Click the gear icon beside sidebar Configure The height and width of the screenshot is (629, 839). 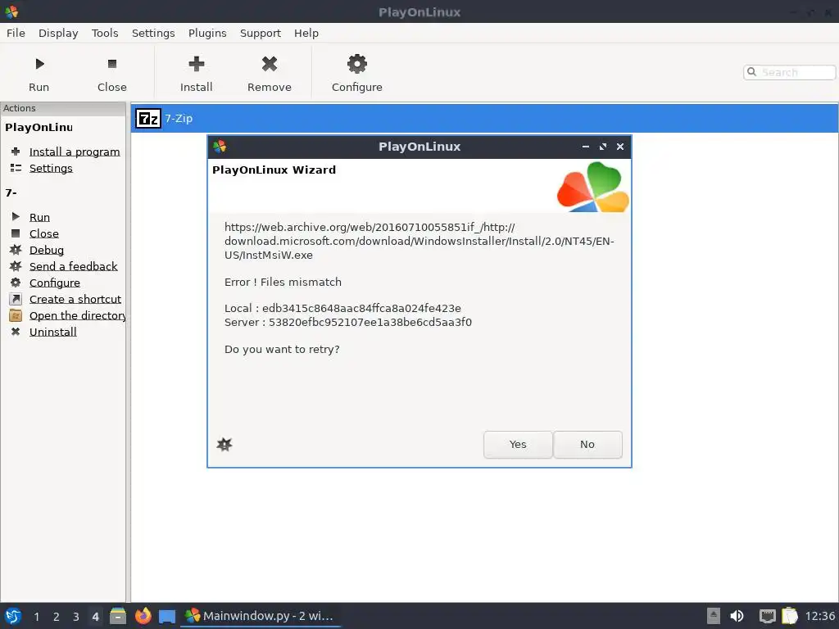(x=16, y=283)
